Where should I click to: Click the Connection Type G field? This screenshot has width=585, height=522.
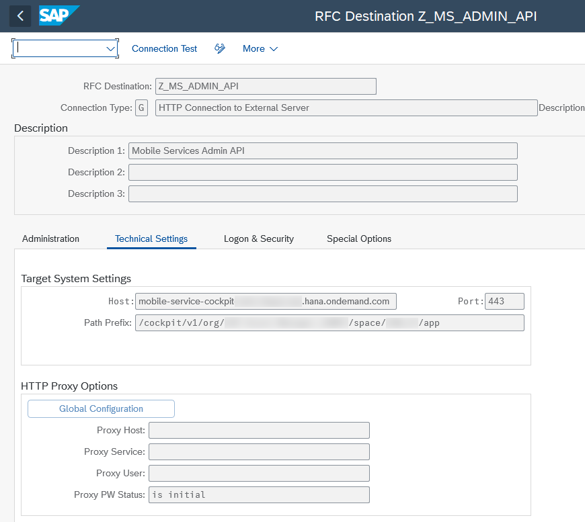coord(141,107)
